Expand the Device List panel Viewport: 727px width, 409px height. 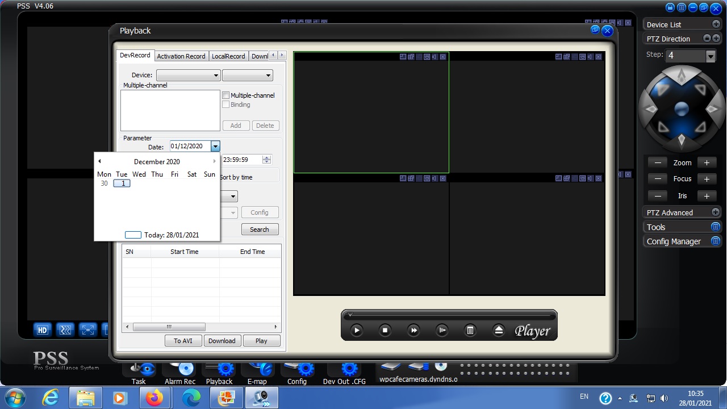click(716, 24)
